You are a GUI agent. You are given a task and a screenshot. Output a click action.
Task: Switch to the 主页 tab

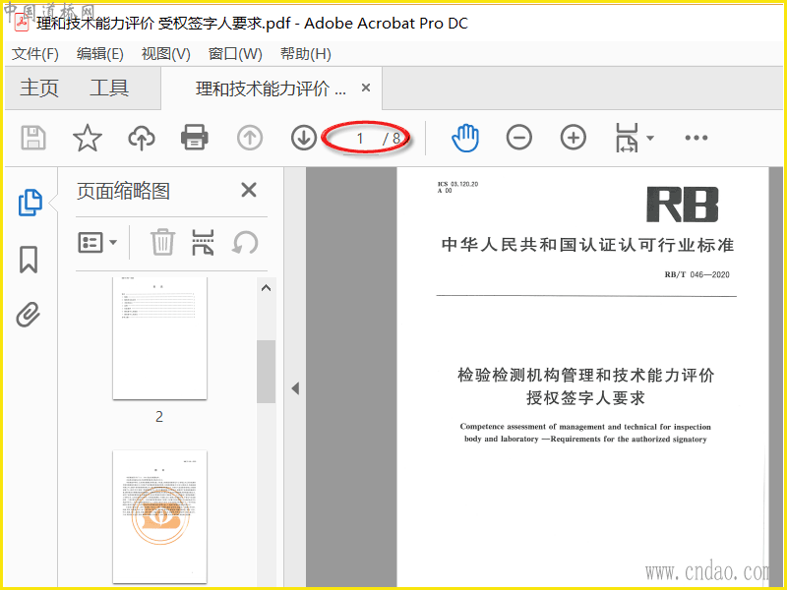click(39, 88)
